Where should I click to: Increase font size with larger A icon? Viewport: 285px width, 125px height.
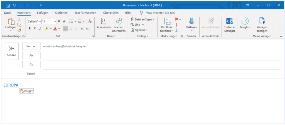pos(59,21)
